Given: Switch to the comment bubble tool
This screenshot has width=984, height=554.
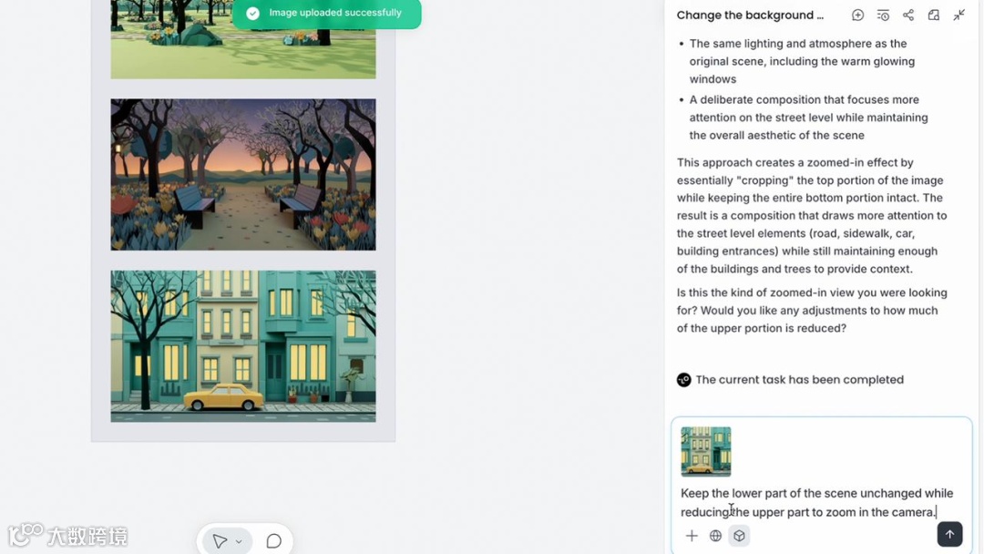Looking at the screenshot, I should tap(273, 541).
